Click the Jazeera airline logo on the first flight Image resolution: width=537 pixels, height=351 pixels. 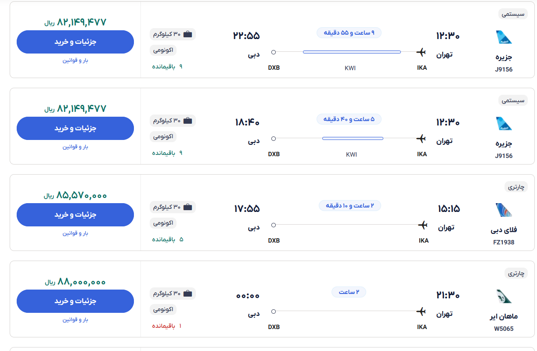click(x=504, y=37)
